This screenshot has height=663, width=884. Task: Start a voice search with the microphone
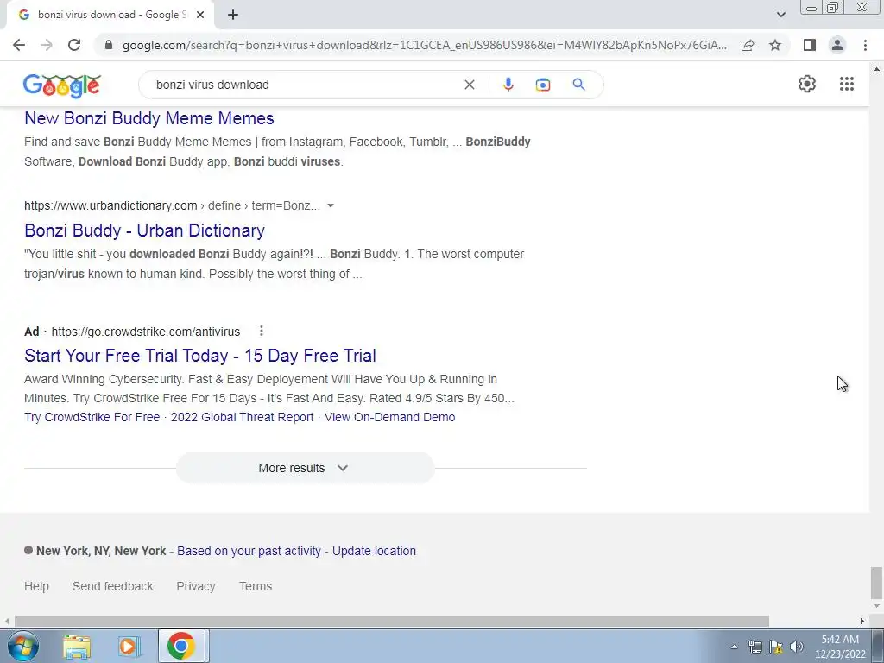[x=508, y=85]
